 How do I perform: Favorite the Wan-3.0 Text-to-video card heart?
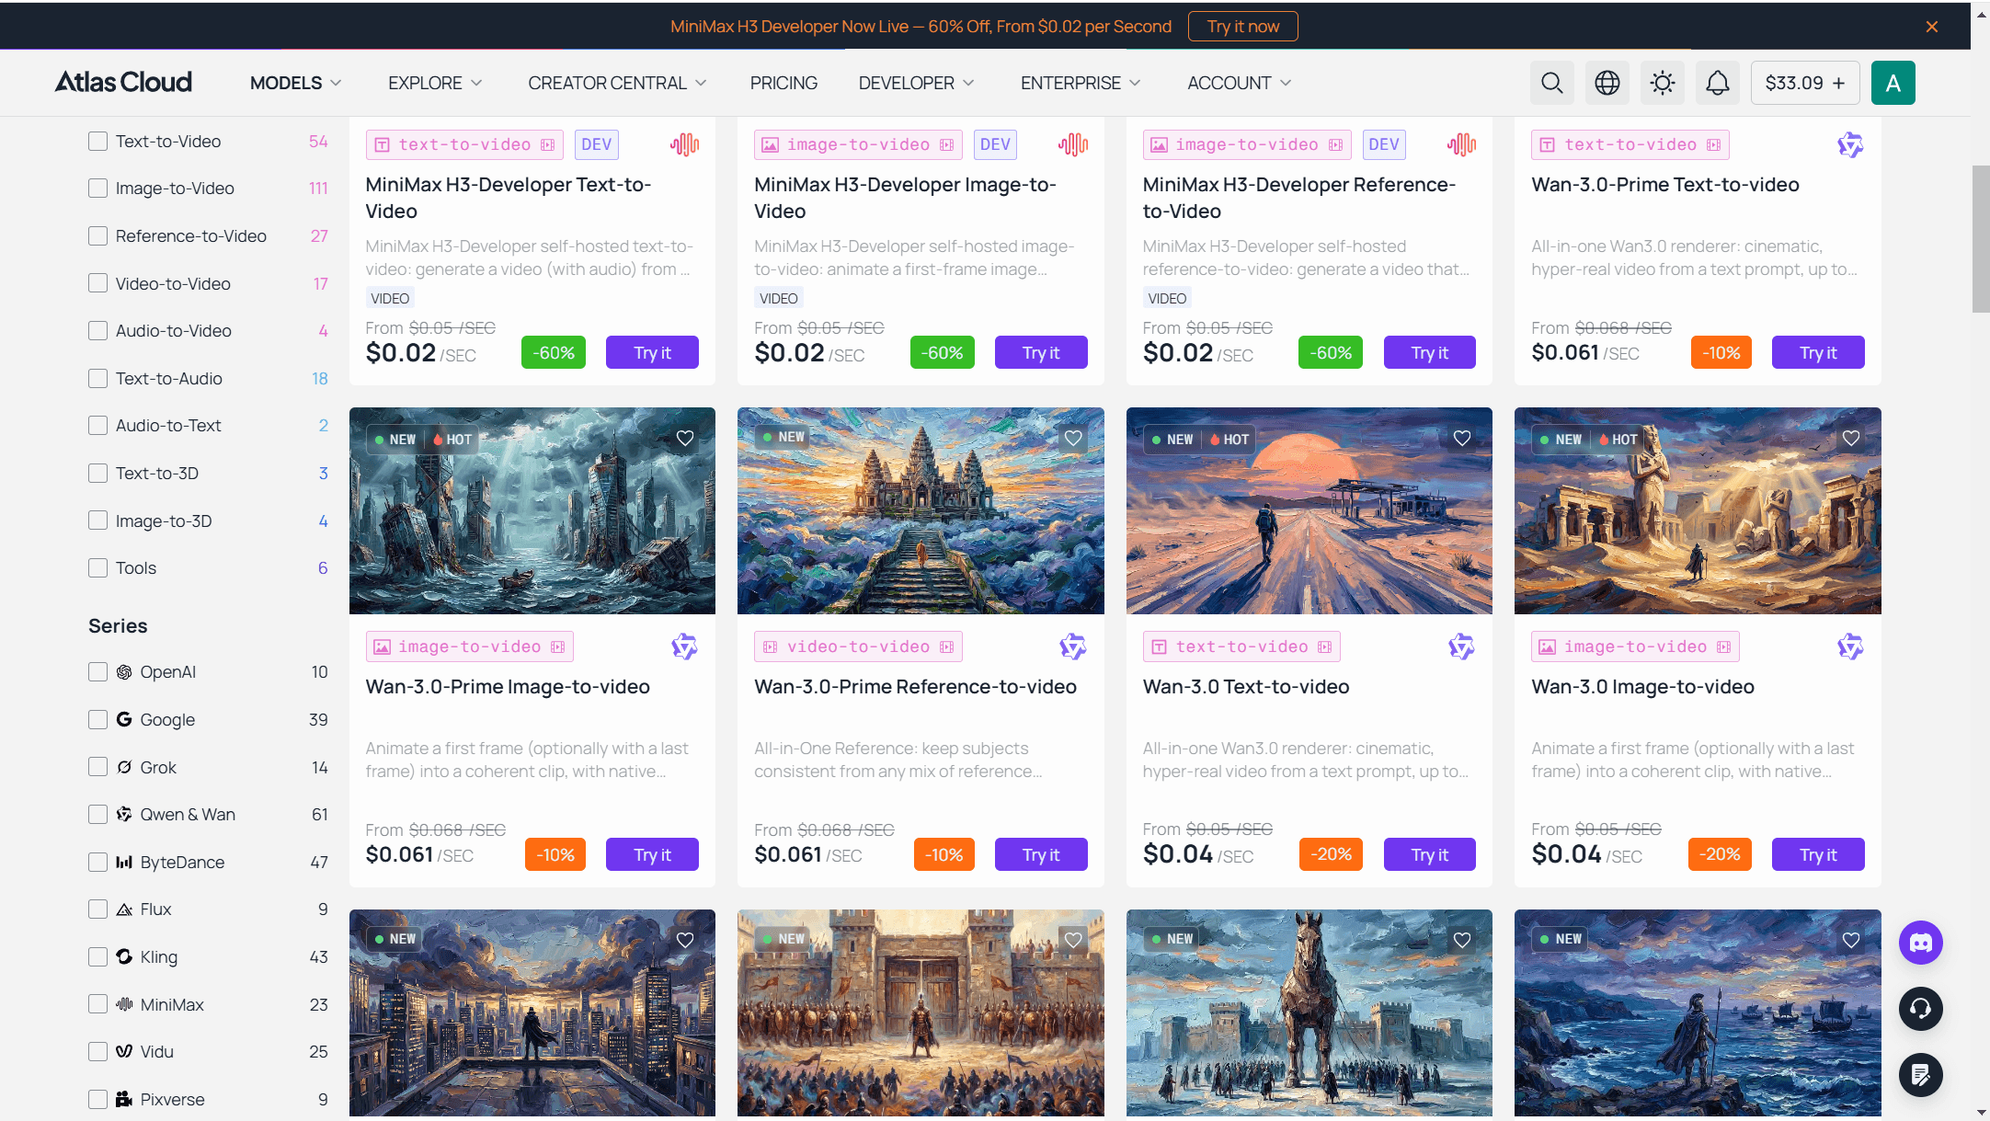[1462, 439]
